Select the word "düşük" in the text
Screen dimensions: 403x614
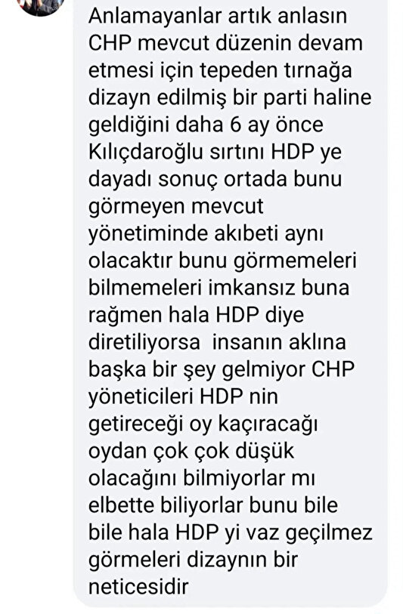tap(264, 452)
